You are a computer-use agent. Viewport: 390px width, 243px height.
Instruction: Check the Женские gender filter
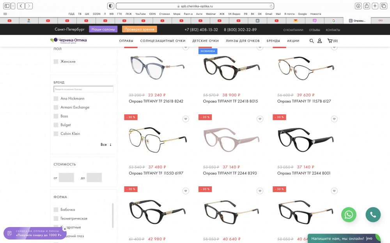56,61
